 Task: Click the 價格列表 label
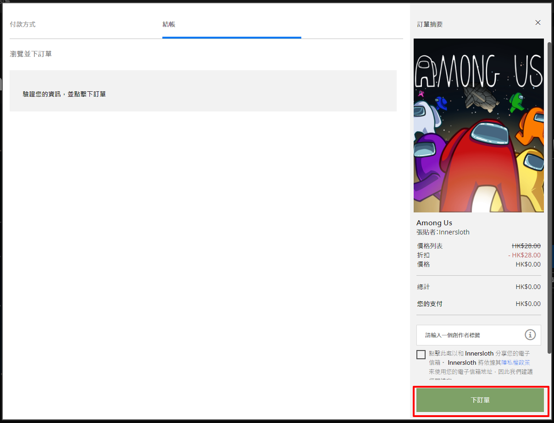coord(430,246)
